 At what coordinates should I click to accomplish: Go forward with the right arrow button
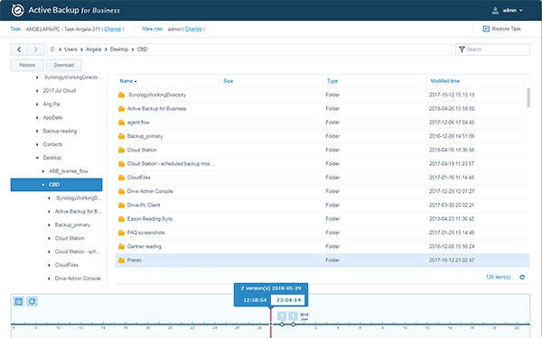pos(35,50)
